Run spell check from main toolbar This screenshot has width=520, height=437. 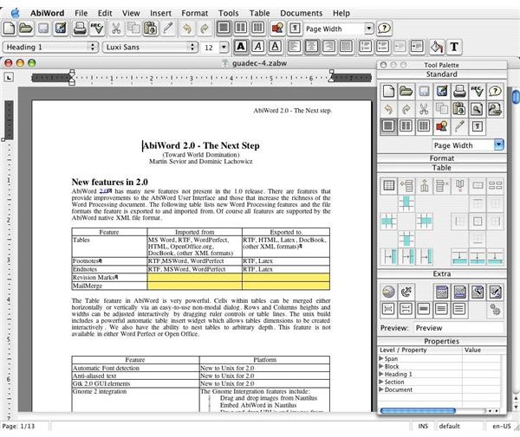point(97,29)
